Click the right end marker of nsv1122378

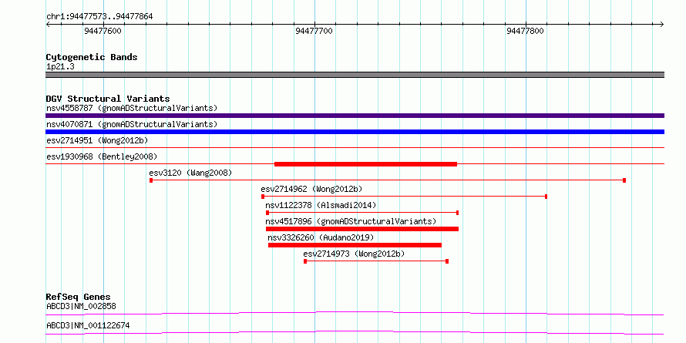click(x=457, y=213)
